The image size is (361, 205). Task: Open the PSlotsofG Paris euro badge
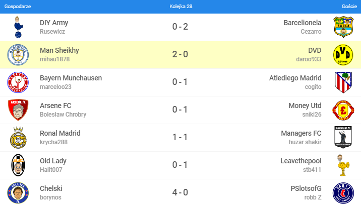coord(343,193)
